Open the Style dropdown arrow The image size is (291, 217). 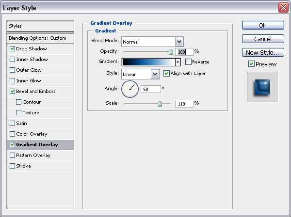[x=155, y=74]
